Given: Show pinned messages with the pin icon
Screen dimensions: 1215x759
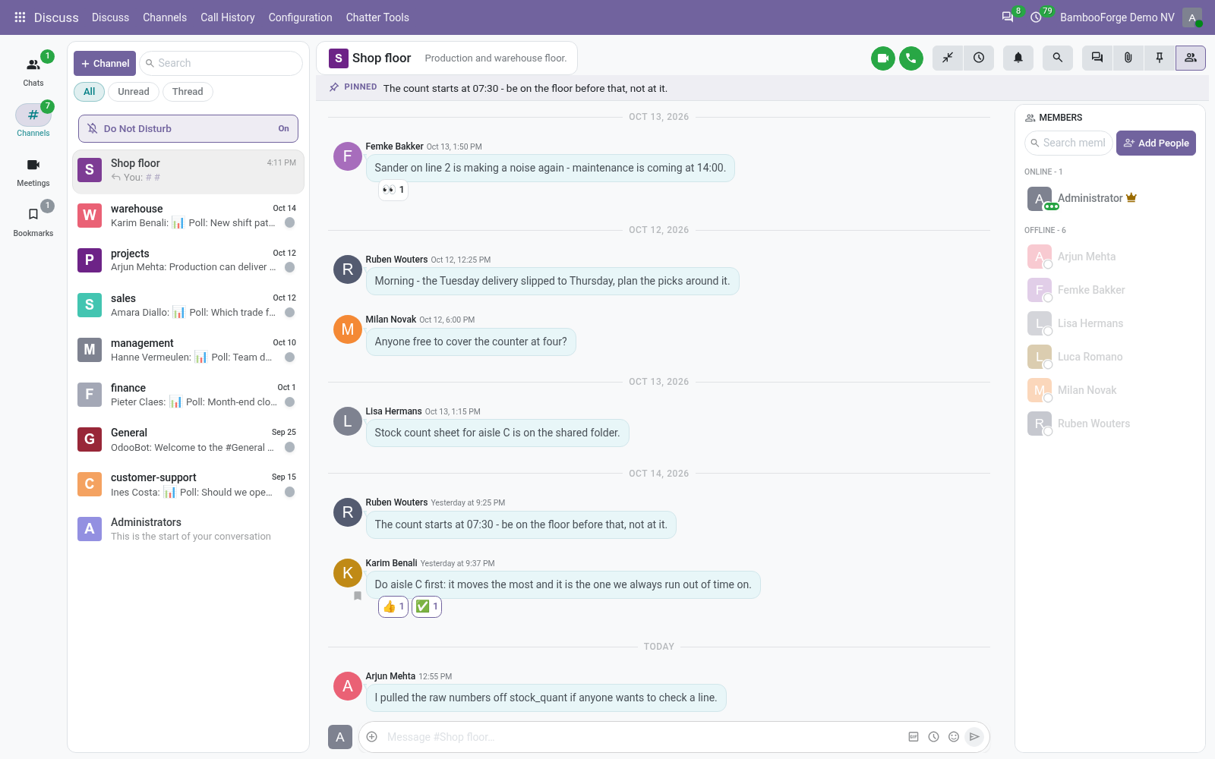Looking at the screenshot, I should click(x=1160, y=58).
